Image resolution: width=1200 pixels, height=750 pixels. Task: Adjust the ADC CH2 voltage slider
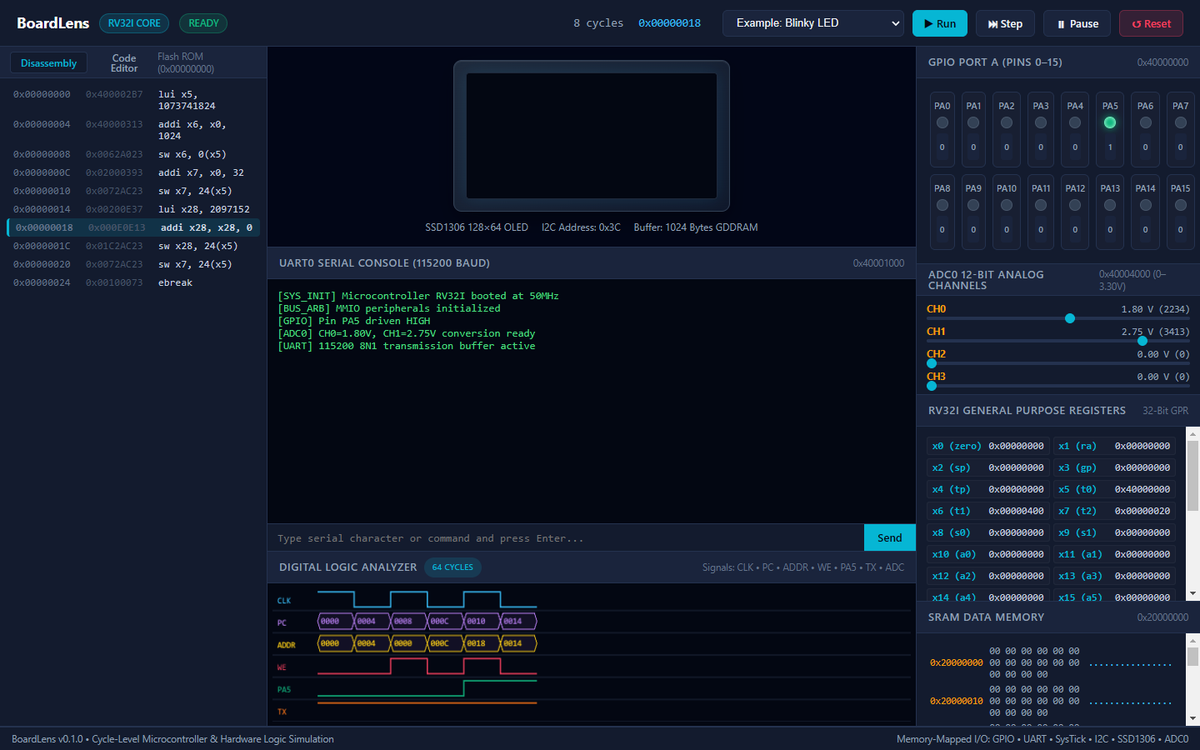[x=1058, y=363]
